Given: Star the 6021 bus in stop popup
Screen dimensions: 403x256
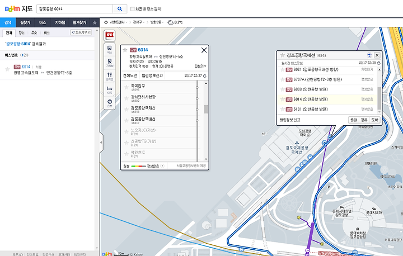Looking at the screenshot, I should coord(282,69).
